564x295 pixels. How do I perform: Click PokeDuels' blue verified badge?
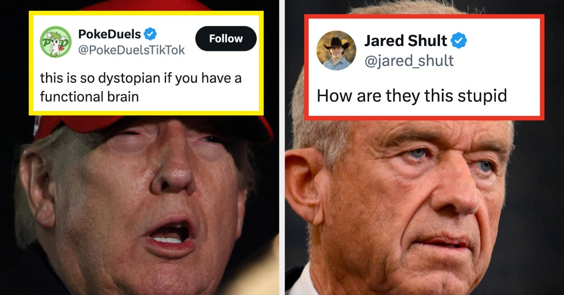151,34
